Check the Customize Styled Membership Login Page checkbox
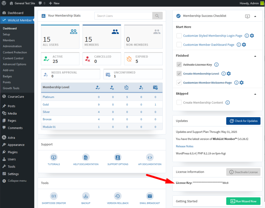 [179, 36]
